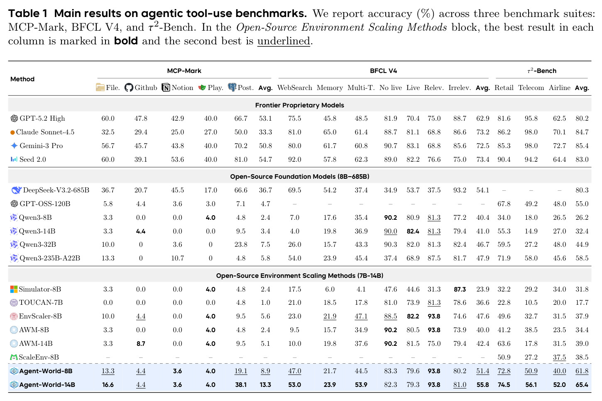Click the Qwen icon beside Qwen3-235B-A22B
The height and width of the screenshot is (401, 602).
point(14,258)
